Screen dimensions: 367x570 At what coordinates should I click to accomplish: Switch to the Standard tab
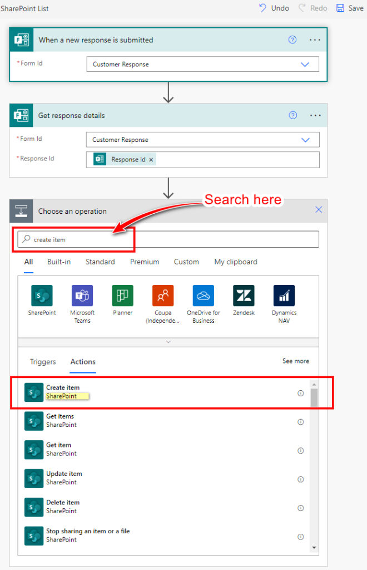pyautogui.click(x=100, y=262)
